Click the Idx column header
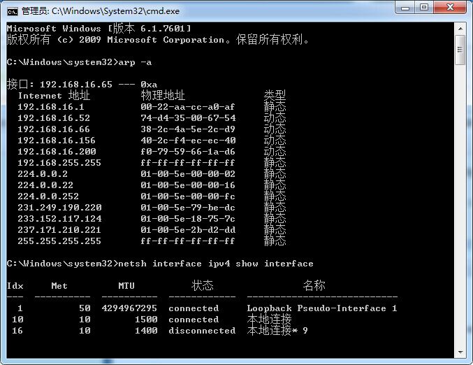The image size is (473, 365). [x=15, y=286]
